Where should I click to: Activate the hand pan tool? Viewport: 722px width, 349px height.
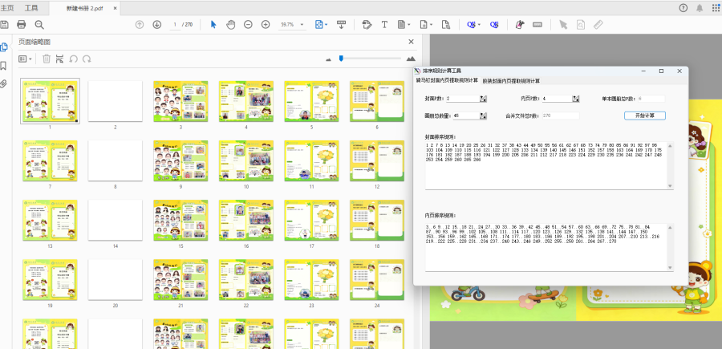(x=231, y=24)
